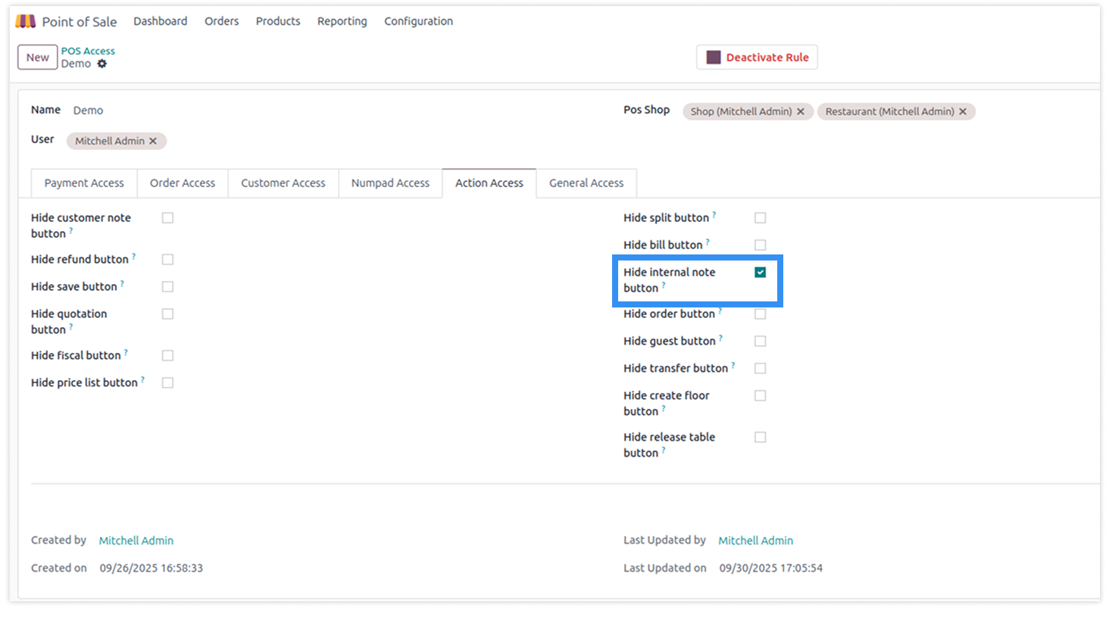Expand the Reporting menu
This screenshot has width=1106, height=624.
coord(342,21)
